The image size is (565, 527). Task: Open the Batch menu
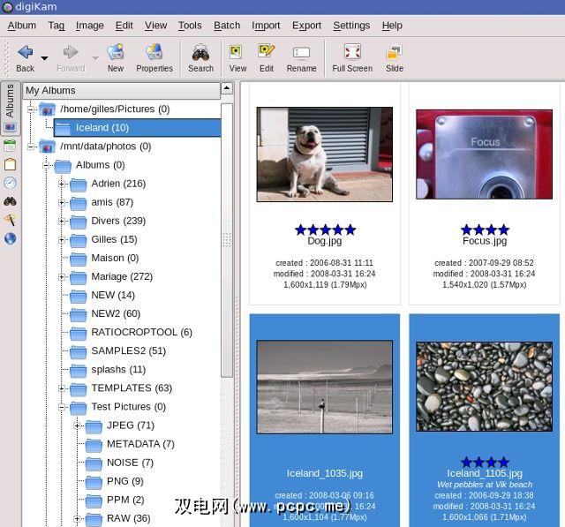click(x=227, y=26)
